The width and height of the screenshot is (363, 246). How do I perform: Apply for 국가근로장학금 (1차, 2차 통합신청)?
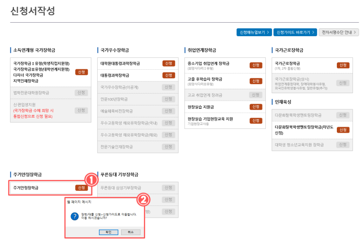(x=343, y=65)
